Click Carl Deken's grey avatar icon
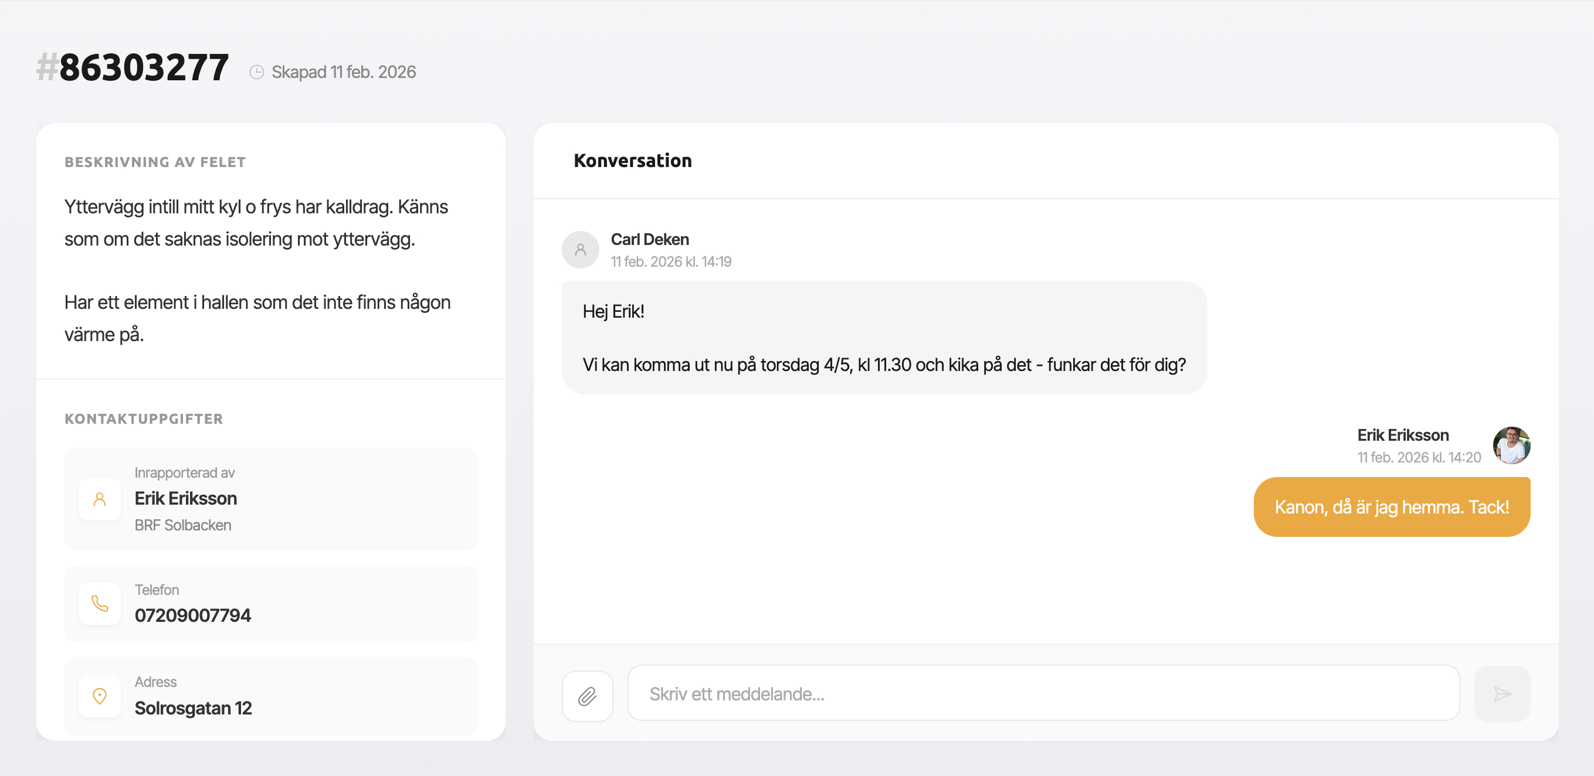 point(581,250)
